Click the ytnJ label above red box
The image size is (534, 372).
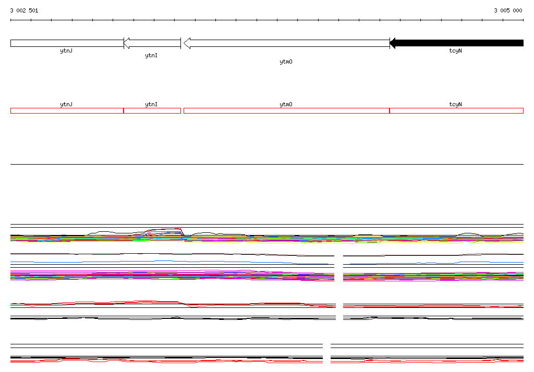pyautogui.click(x=66, y=104)
